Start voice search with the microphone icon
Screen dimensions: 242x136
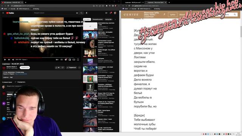87,13
